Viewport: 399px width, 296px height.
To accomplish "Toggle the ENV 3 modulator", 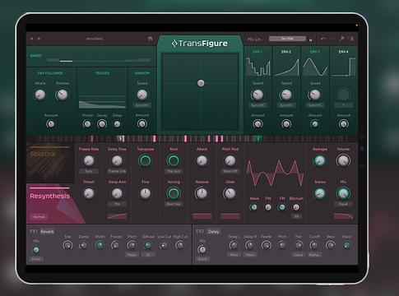I will click(x=315, y=52).
